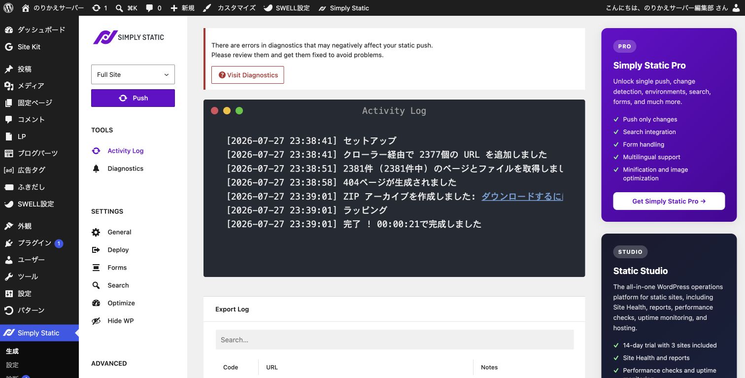Click the plugins update badge 1

(x=59, y=243)
